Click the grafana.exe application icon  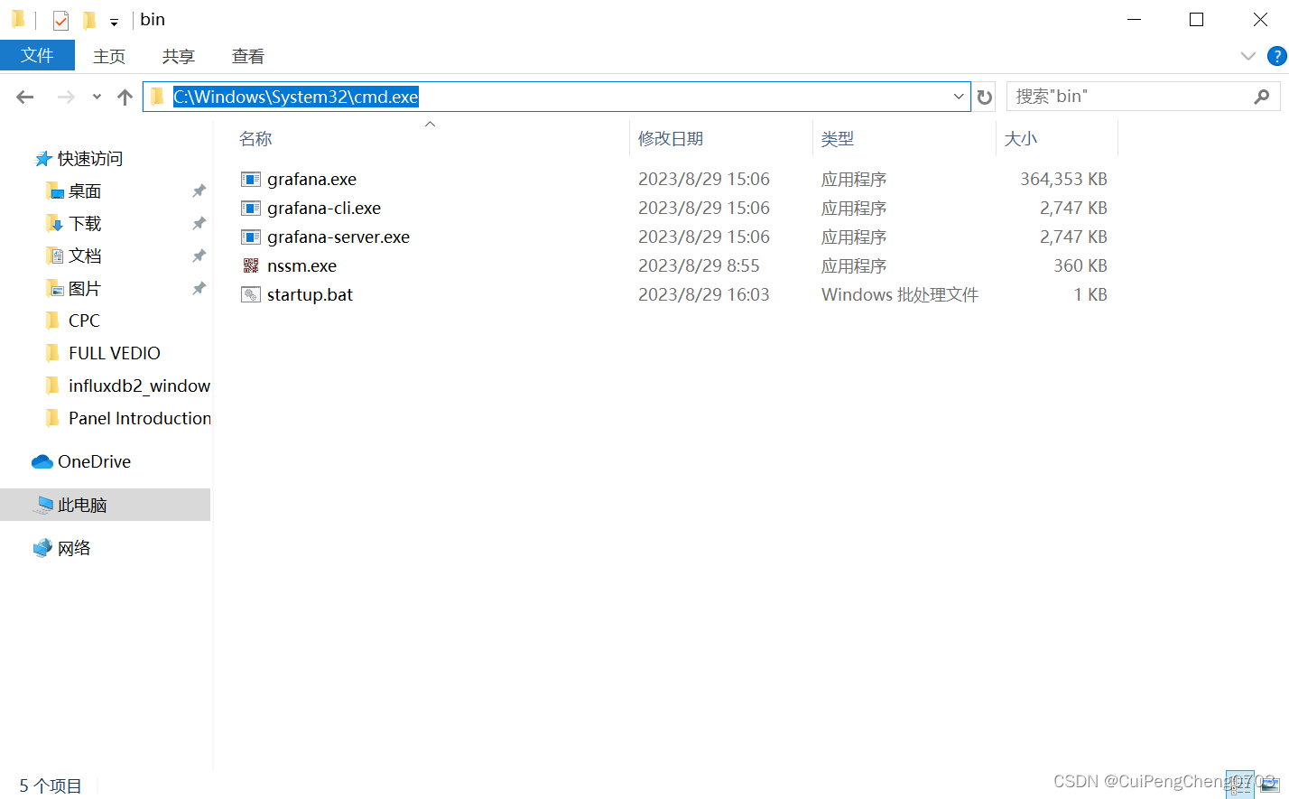[251, 180]
